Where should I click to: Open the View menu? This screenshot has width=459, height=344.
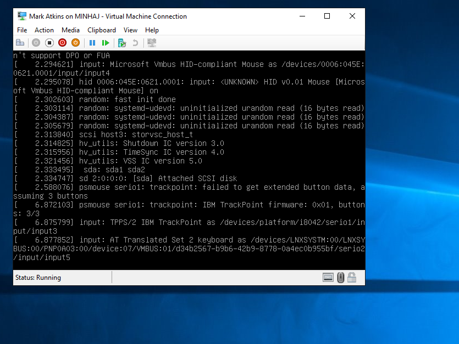130,30
